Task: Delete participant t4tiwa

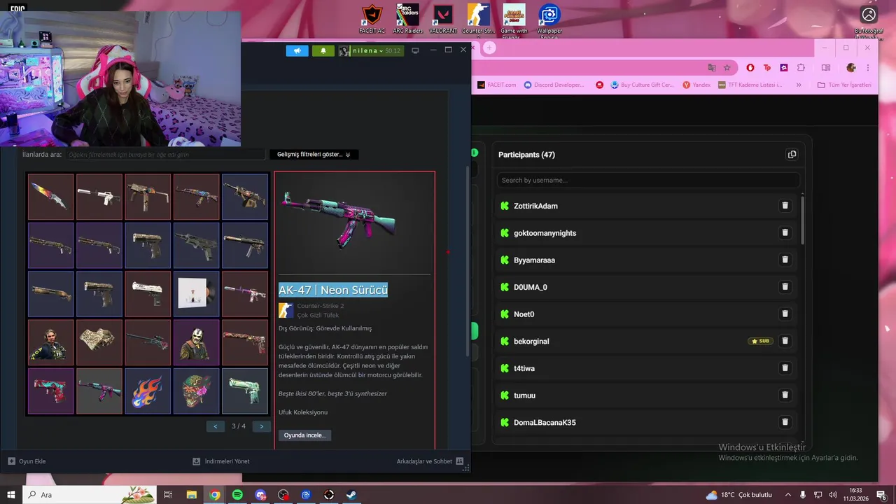Action: point(785,368)
